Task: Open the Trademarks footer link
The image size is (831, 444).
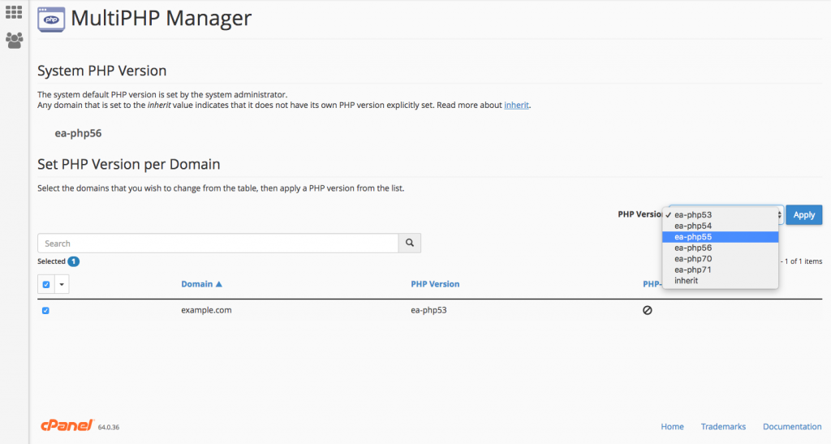Action: coord(723,426)
